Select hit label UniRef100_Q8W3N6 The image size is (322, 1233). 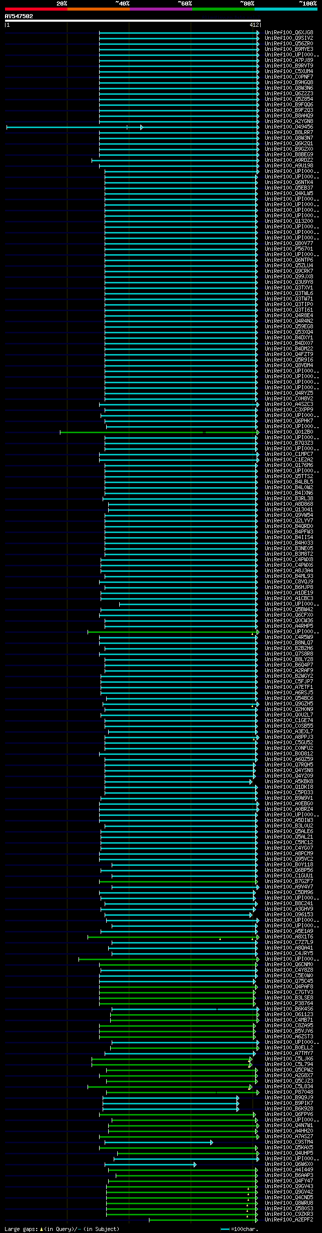pos(289,88)
